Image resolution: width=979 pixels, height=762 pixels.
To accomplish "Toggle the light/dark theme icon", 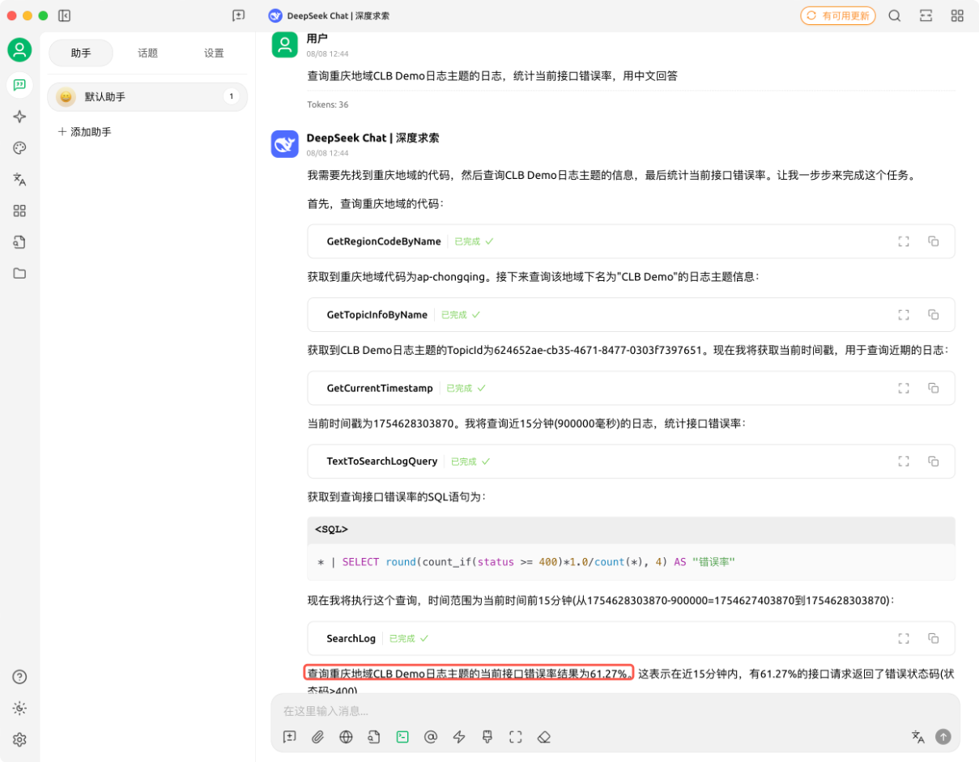I will tap(19, 709).
